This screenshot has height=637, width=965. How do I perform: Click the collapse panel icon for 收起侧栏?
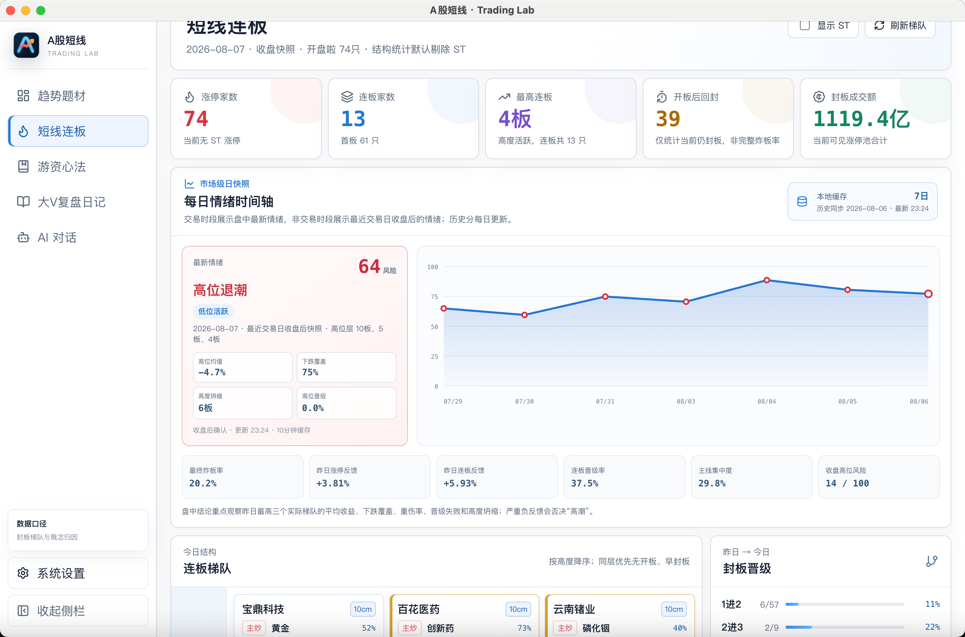(x=23, y=611)
